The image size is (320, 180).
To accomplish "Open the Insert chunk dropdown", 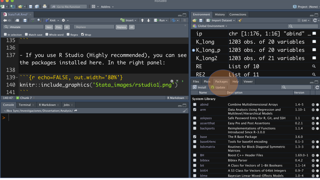I will 128,20.
